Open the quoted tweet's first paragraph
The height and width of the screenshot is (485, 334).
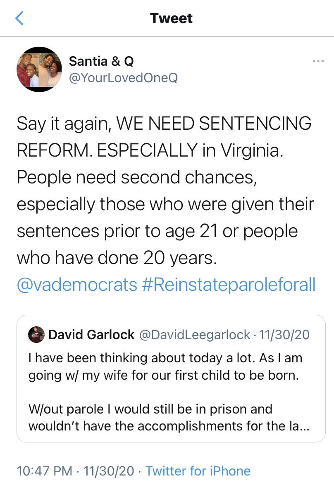(x=165, y=366)
